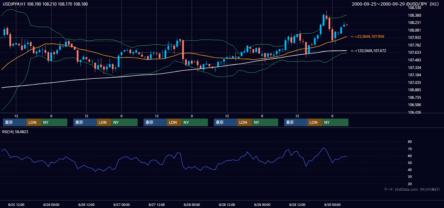Click price axis value 106.436
This screenshot has height=208, width=444.
pos(415,112)
